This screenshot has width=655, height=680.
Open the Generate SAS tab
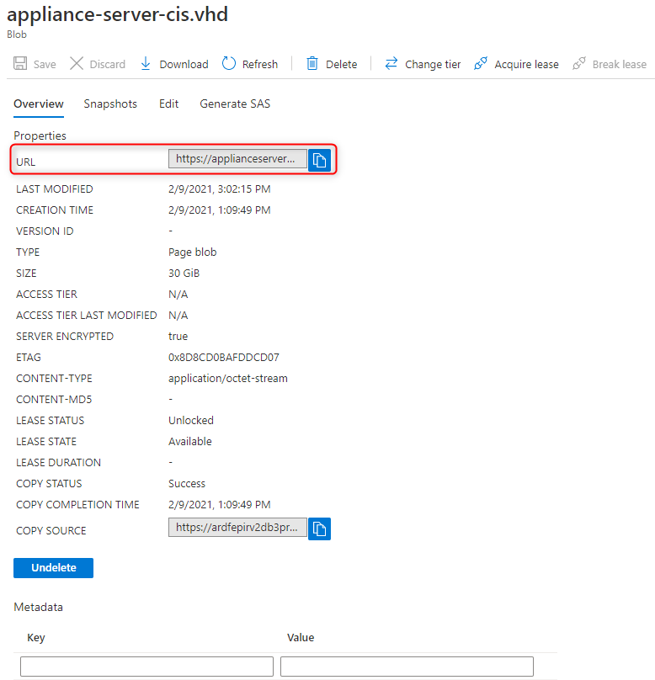[235, 104]
